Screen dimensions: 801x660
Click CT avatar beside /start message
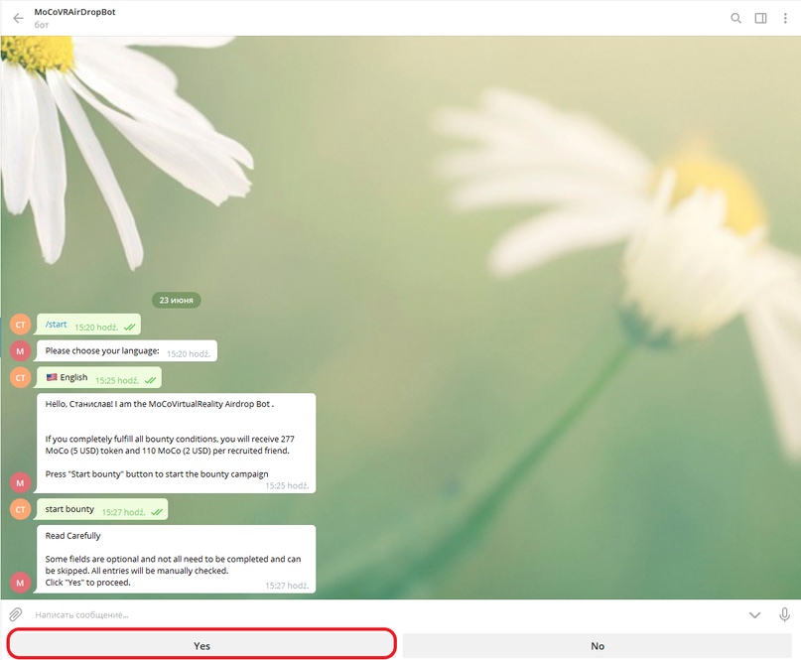(20, 325)
